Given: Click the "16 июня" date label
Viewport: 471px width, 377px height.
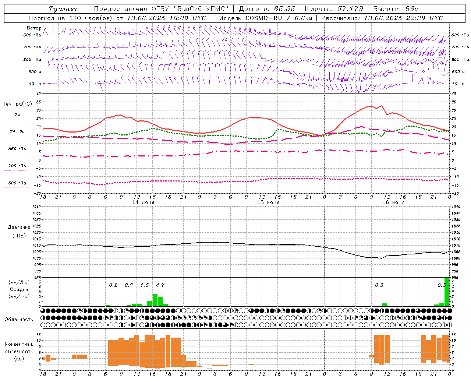Looking at the screenshot, I should pyautogui.click(x=393, y=202).
